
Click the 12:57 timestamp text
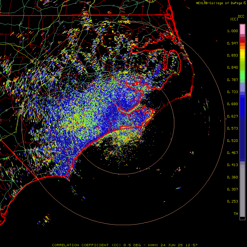point(192,245)
